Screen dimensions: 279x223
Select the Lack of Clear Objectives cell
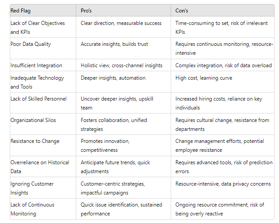(43, 27)
